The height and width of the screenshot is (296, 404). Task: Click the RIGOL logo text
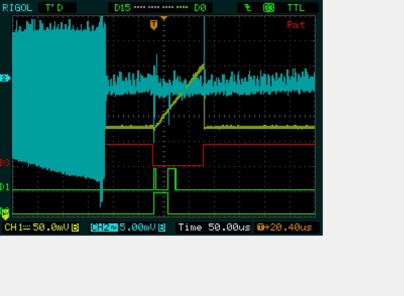(x=17, y=7)
